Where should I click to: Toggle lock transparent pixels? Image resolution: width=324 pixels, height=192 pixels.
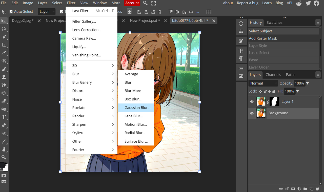(260, 91)
